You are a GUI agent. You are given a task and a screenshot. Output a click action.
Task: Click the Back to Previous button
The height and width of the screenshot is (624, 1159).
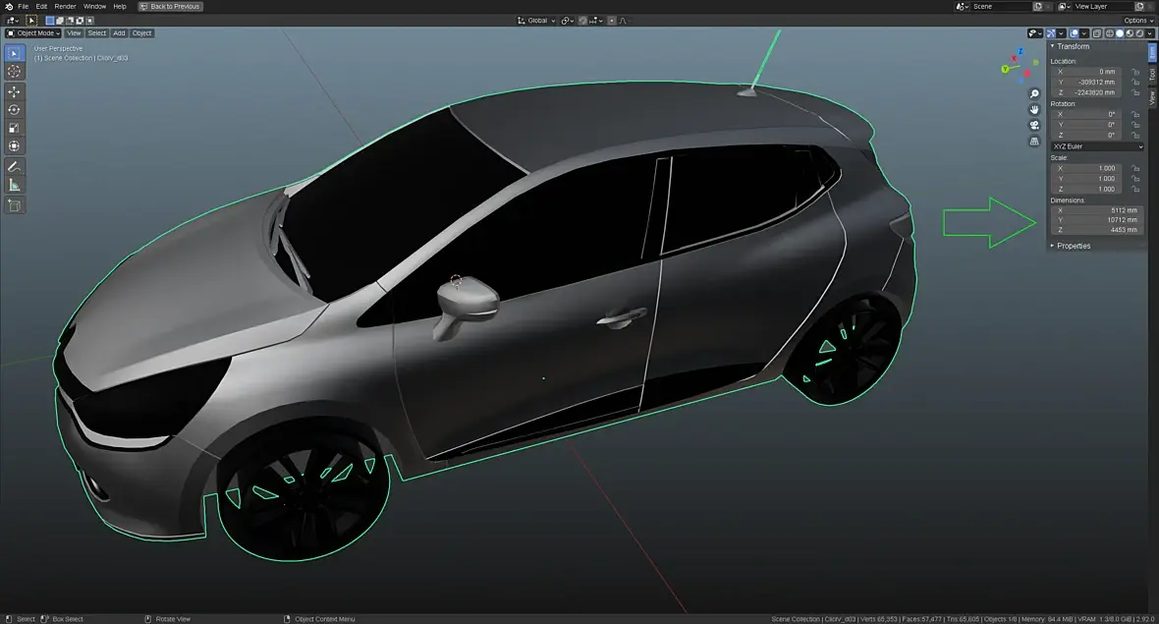click(170, 6)
